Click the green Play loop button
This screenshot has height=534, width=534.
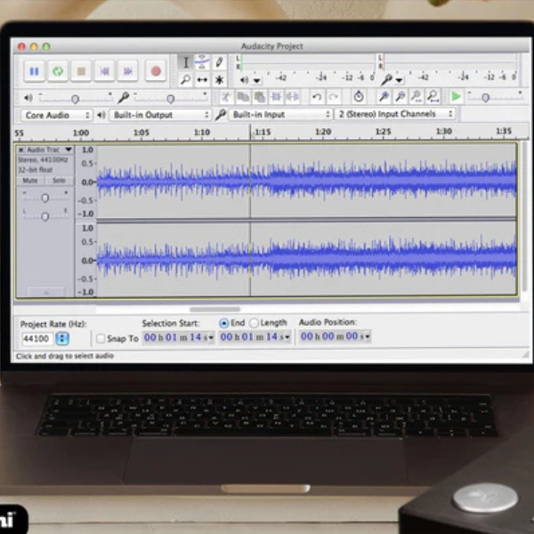click(58, 71)
